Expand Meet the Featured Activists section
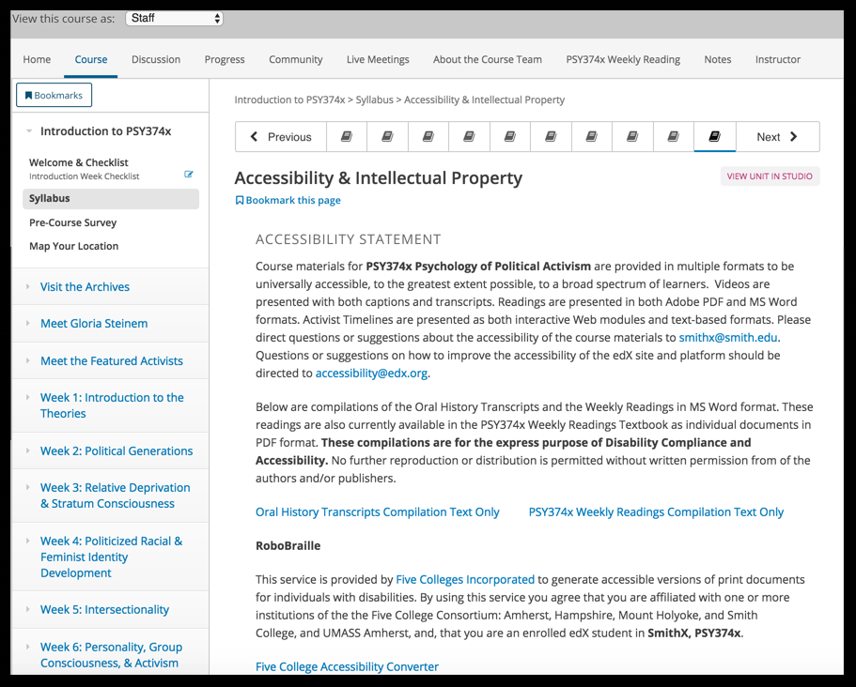 (x=112, y=361)
